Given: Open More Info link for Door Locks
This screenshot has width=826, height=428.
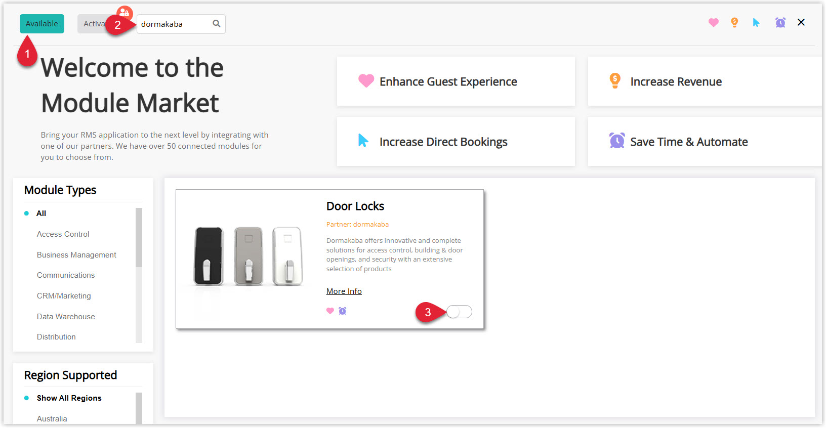Looking at the screenshot, I should pos(344,291).
